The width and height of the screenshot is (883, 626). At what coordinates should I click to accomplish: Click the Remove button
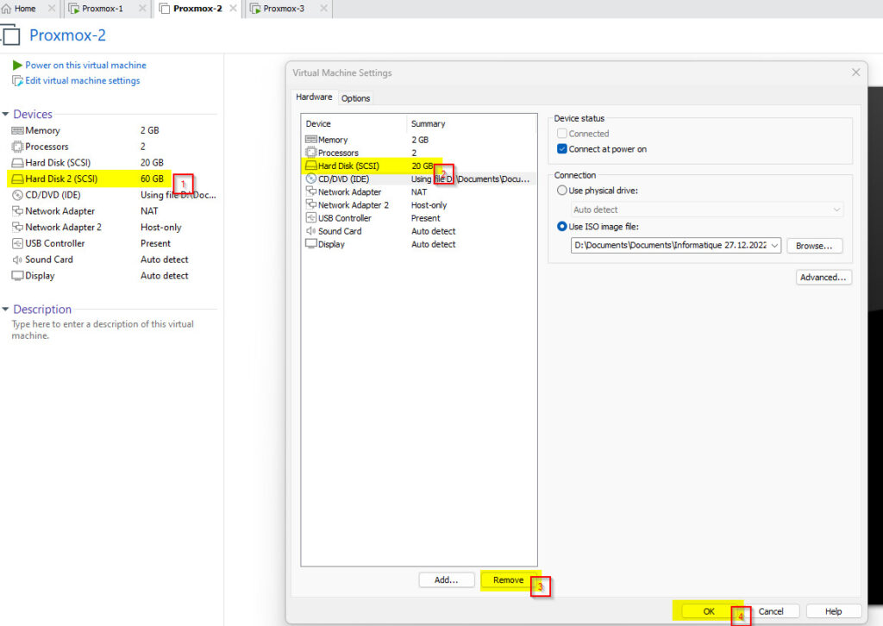point(508,579)
